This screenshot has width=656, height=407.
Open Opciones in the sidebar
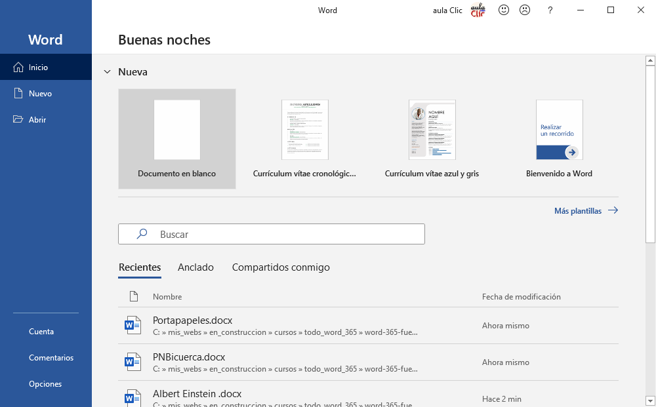pyautogui.click(x=45, y=384)
